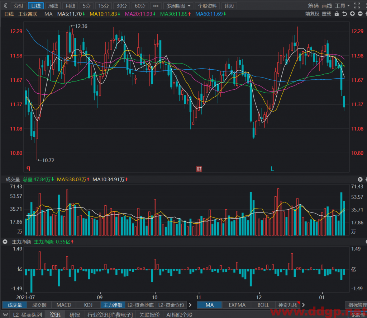Open 诊股 stock diagnosis
The height and width of the screenshot is (318, 367).
[229, 6]
